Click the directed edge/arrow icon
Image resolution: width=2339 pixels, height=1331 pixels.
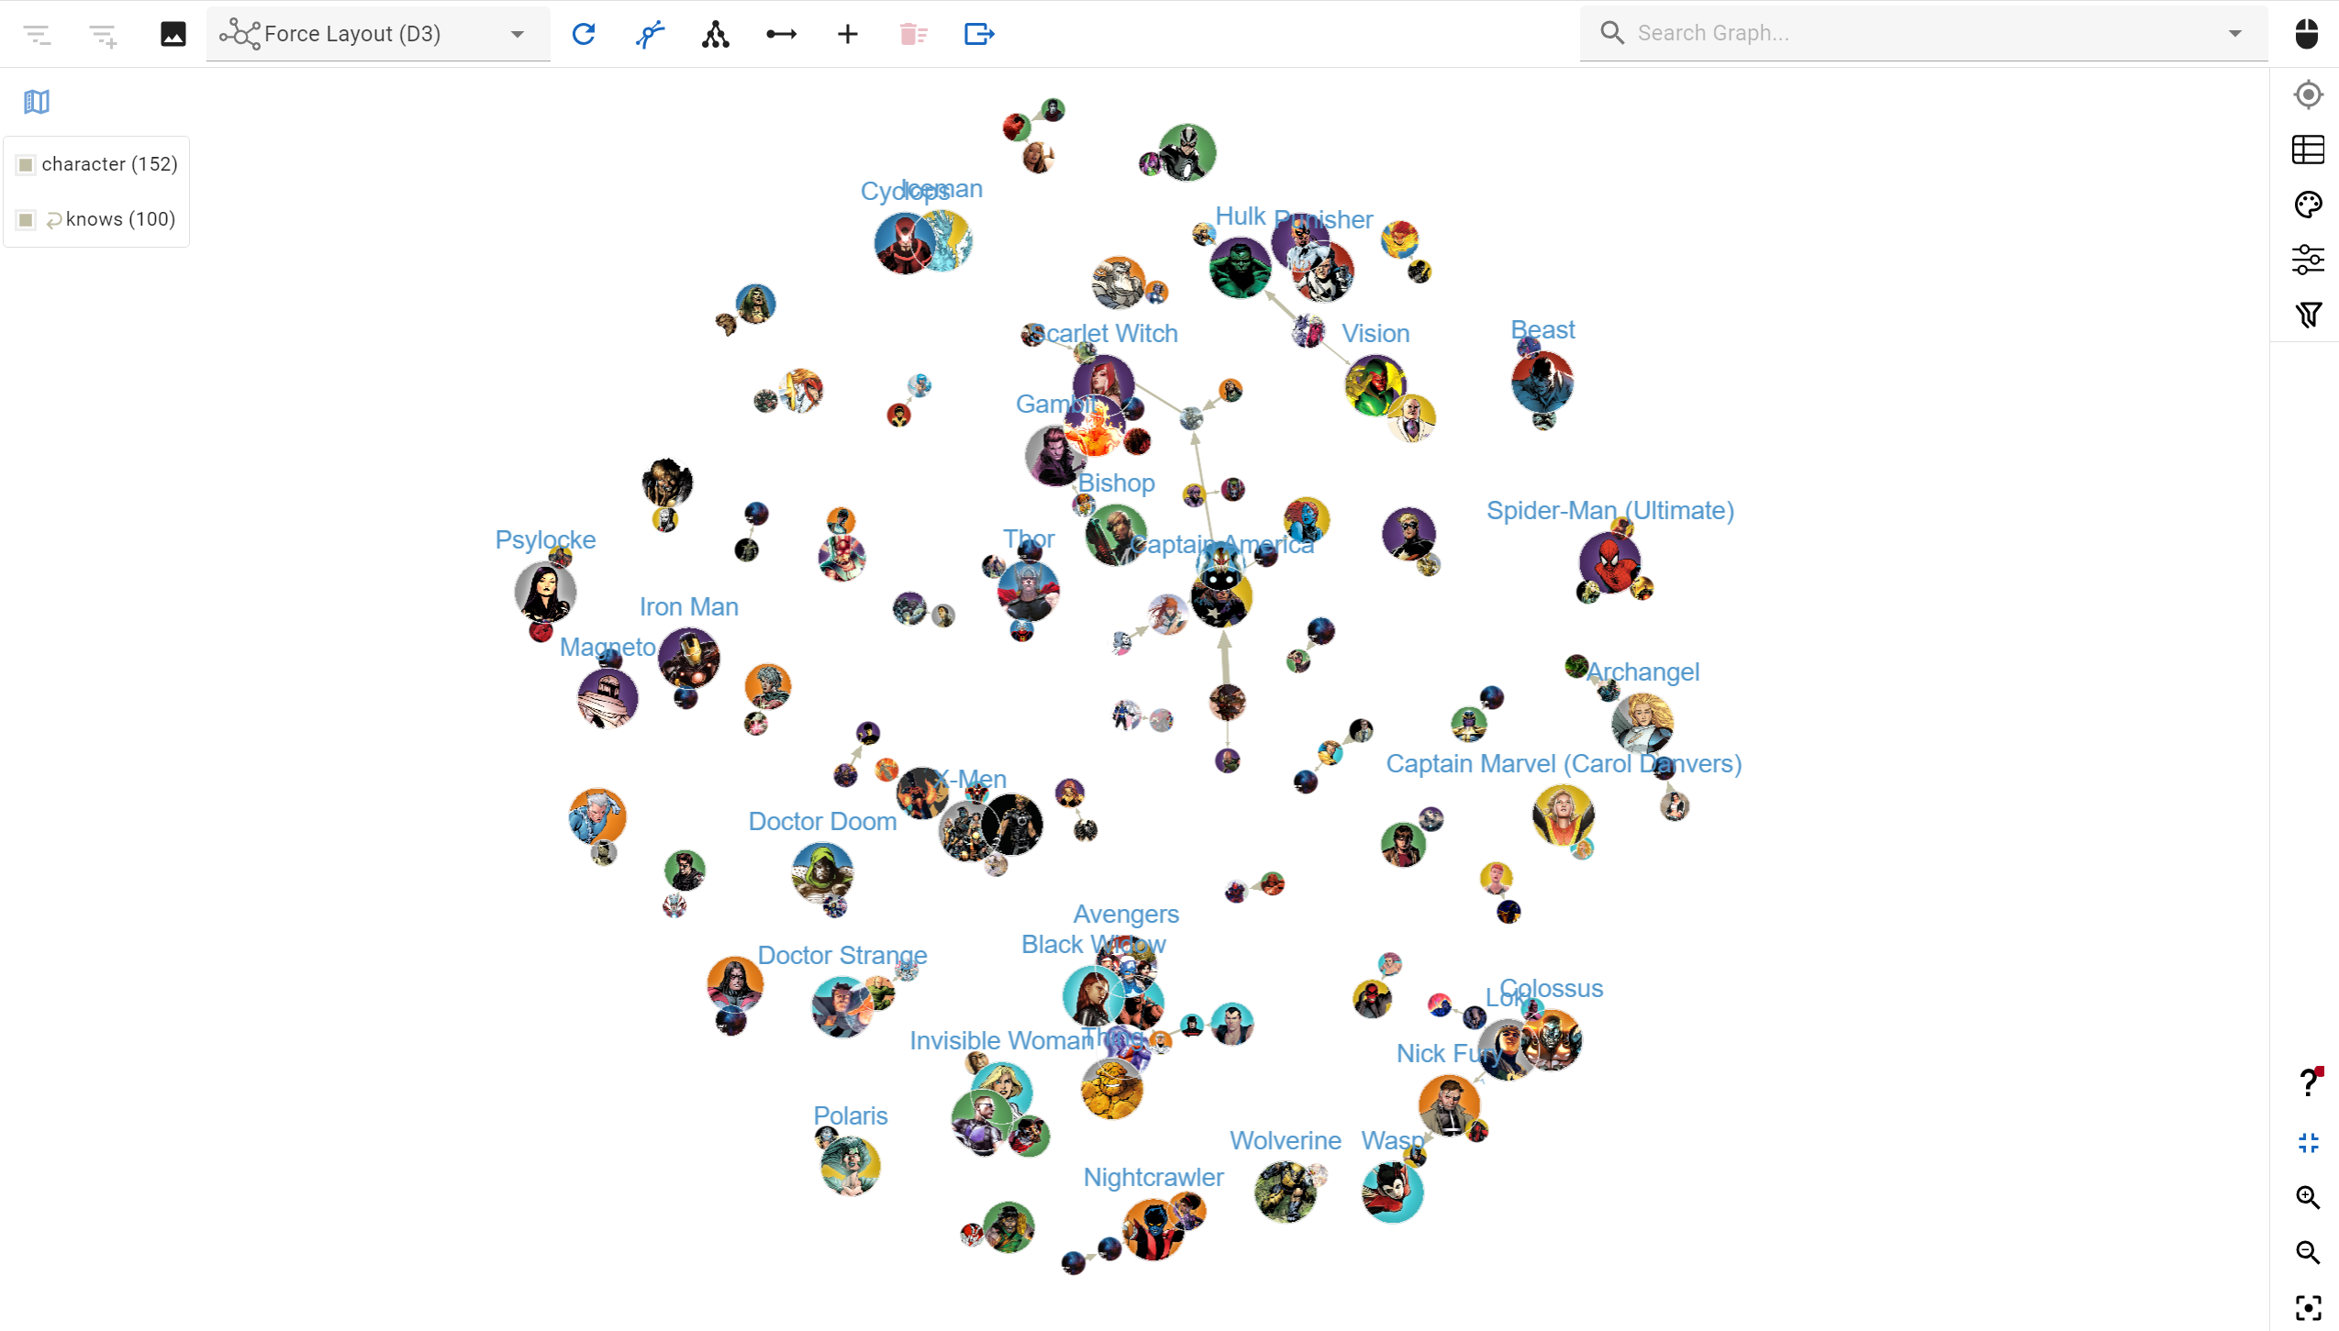pyautogui.click(x=783, y=32)
